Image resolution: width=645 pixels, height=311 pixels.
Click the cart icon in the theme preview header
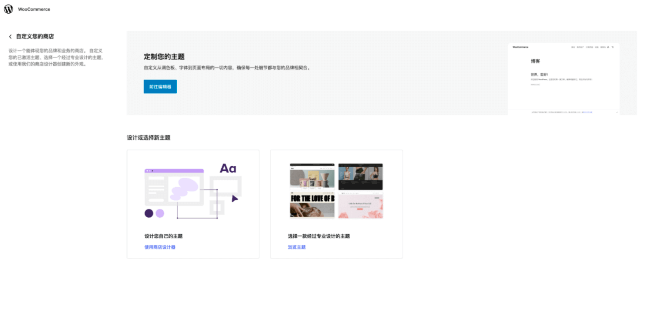coord(613,47)
